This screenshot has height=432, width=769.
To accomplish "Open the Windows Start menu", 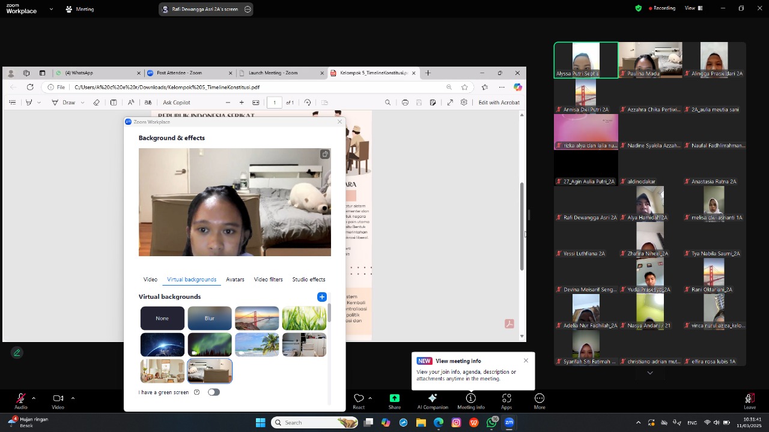I will (260, 422).
